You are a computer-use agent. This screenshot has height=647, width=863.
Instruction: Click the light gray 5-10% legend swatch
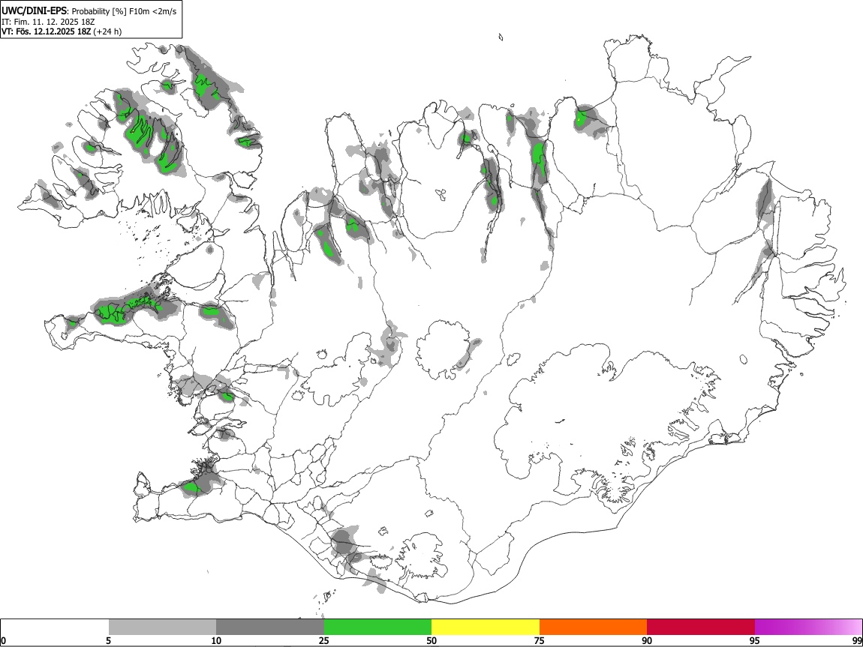(162, 628)
